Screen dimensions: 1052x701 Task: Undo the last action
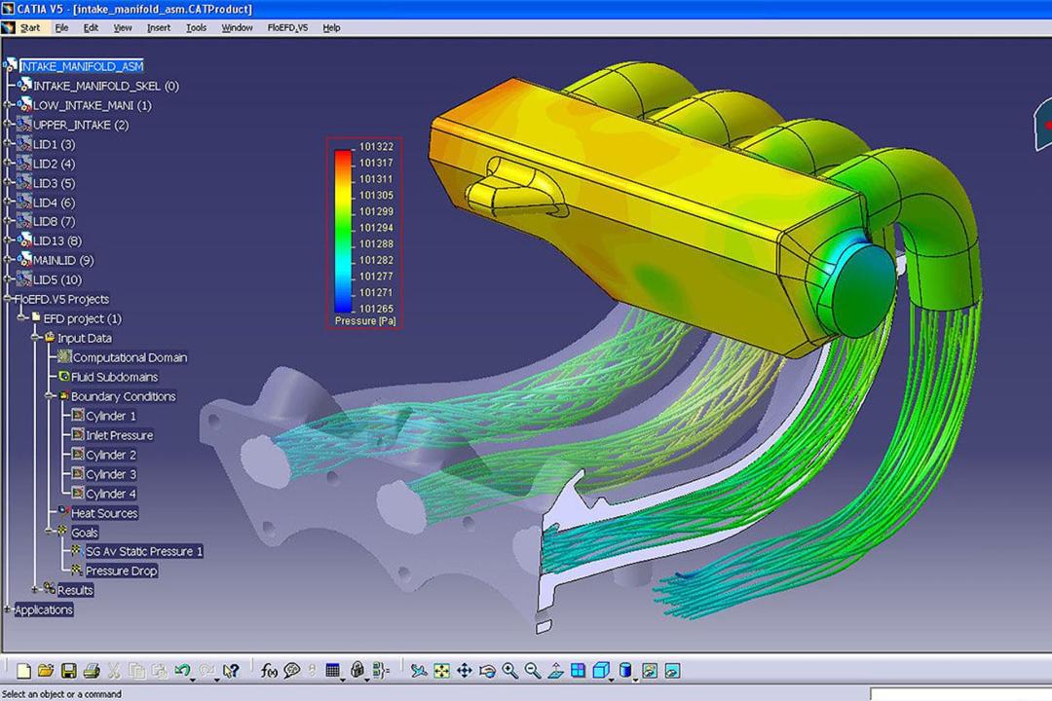182,670
